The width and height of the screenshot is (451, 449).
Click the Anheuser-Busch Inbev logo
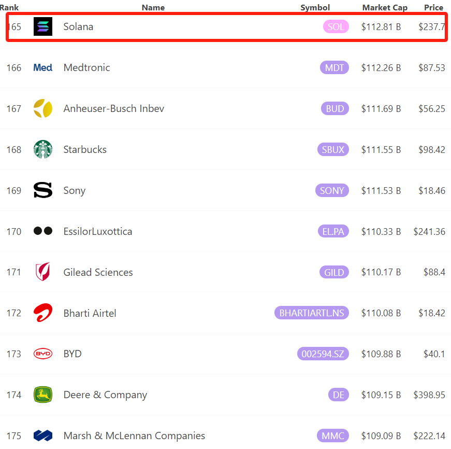(x=43, y=108)
